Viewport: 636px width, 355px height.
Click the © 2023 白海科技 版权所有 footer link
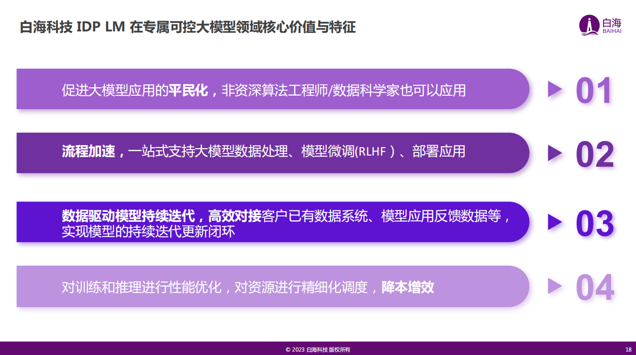[318, 350]
